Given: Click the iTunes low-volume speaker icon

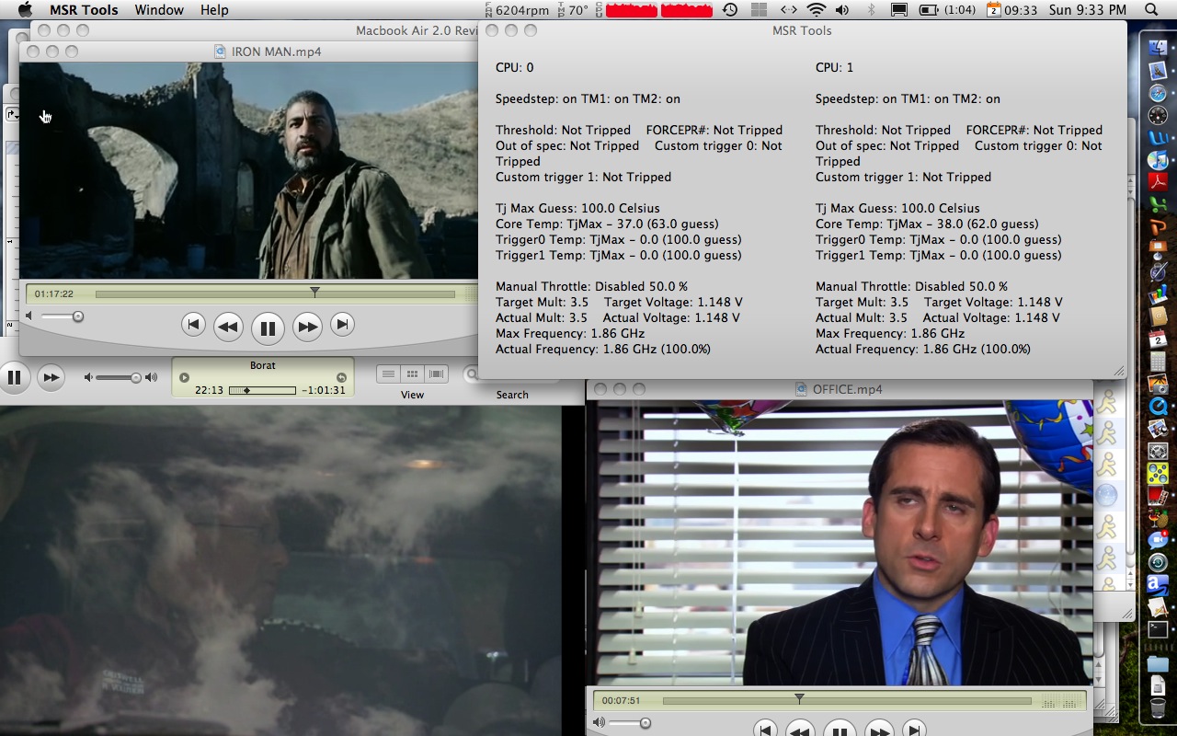Looking at the screenshot, I should (x=89, y=377).
